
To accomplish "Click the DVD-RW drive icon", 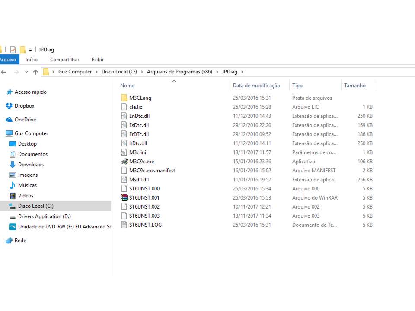I will [13, 227].
